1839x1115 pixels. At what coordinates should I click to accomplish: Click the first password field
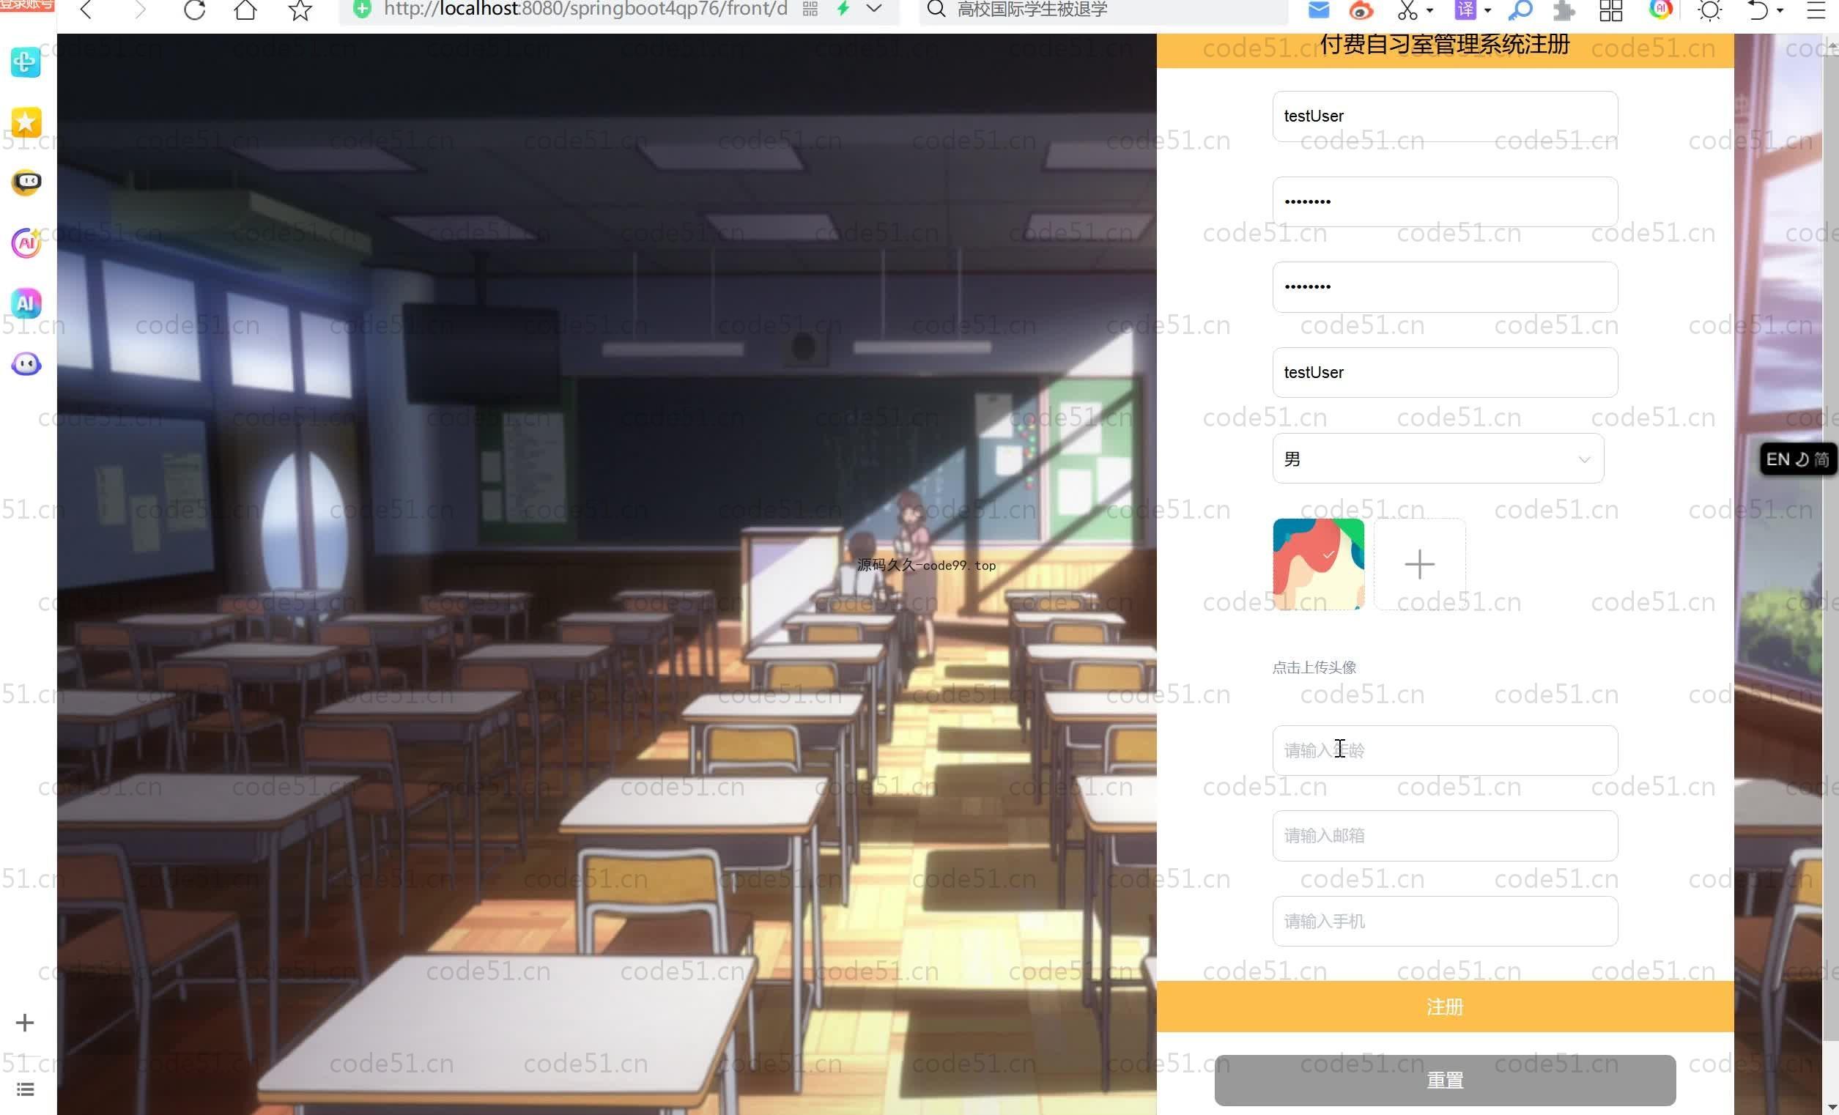1444,201
